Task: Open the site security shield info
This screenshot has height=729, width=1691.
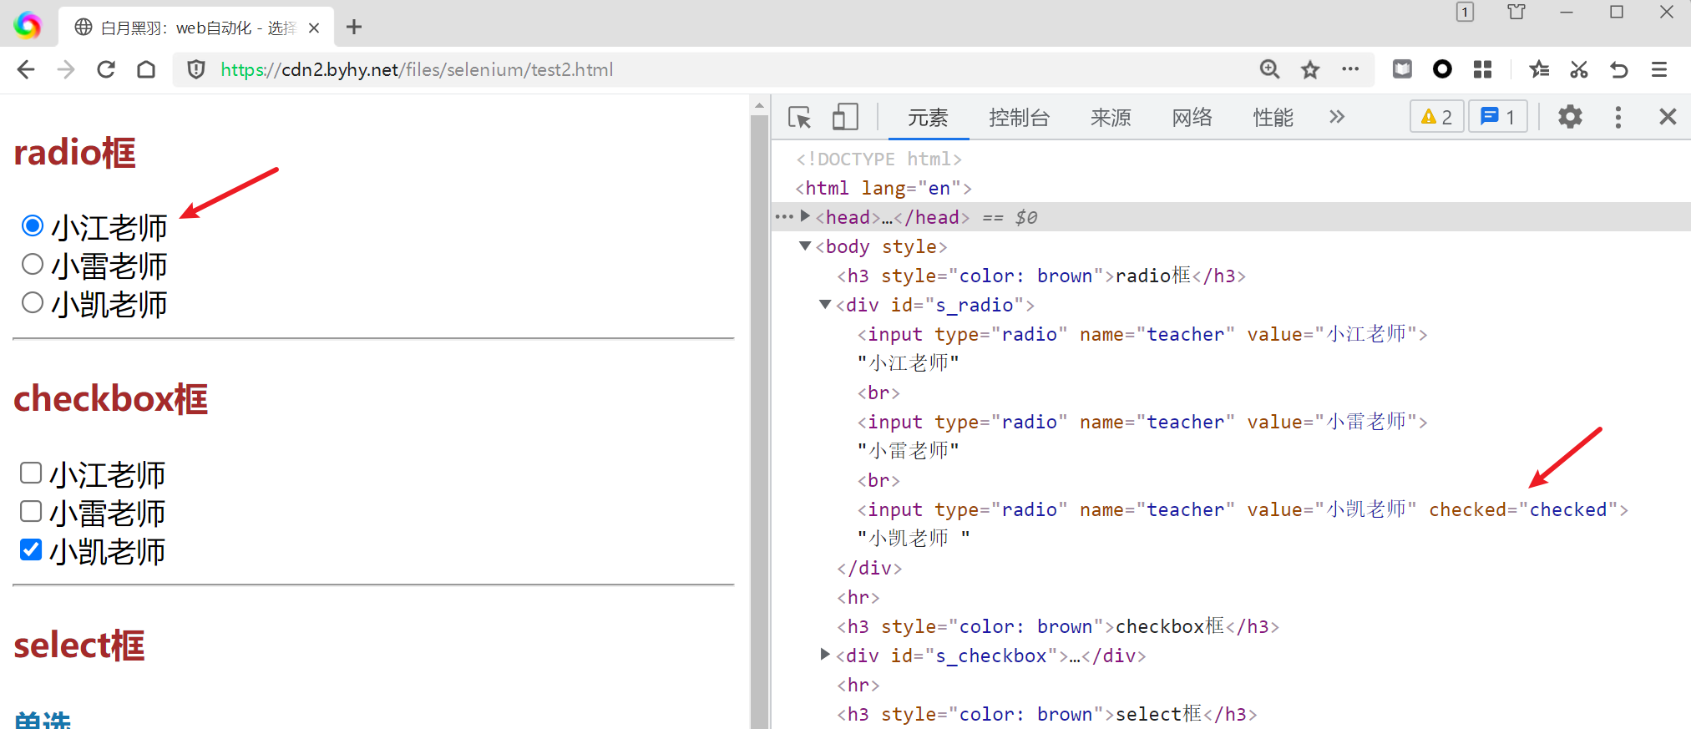Action: (196, 69)
